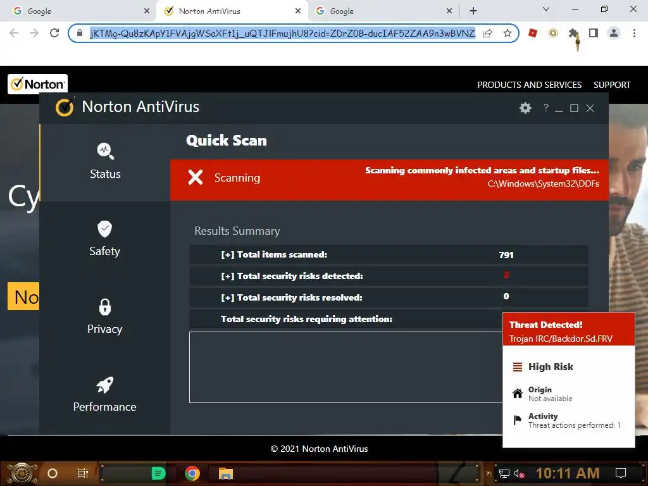The height and width of the screenshot is (486, 648).
Task: Click the © 2021 Norton AntiVirus footer
Action: [319, 449]
